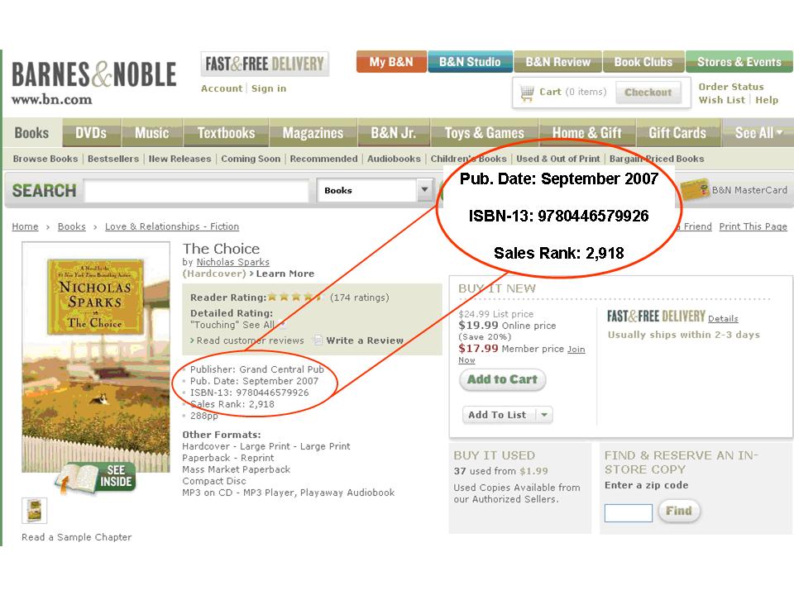Click the Fast & Free Delivery banner
This screenshot has width=794, height=595.
tap(265, 64)
